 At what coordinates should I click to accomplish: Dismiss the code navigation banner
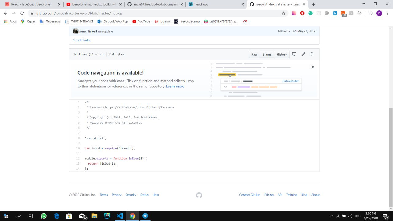click(313, 67)
